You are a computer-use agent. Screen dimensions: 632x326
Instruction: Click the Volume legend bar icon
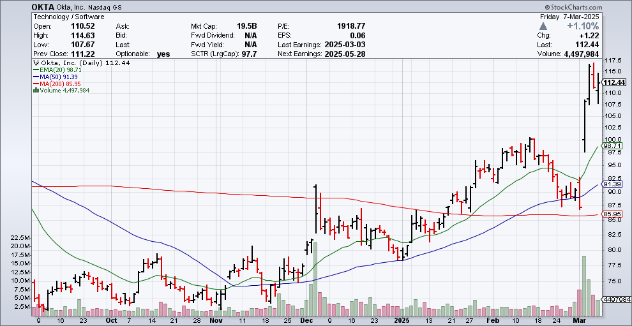35,90
